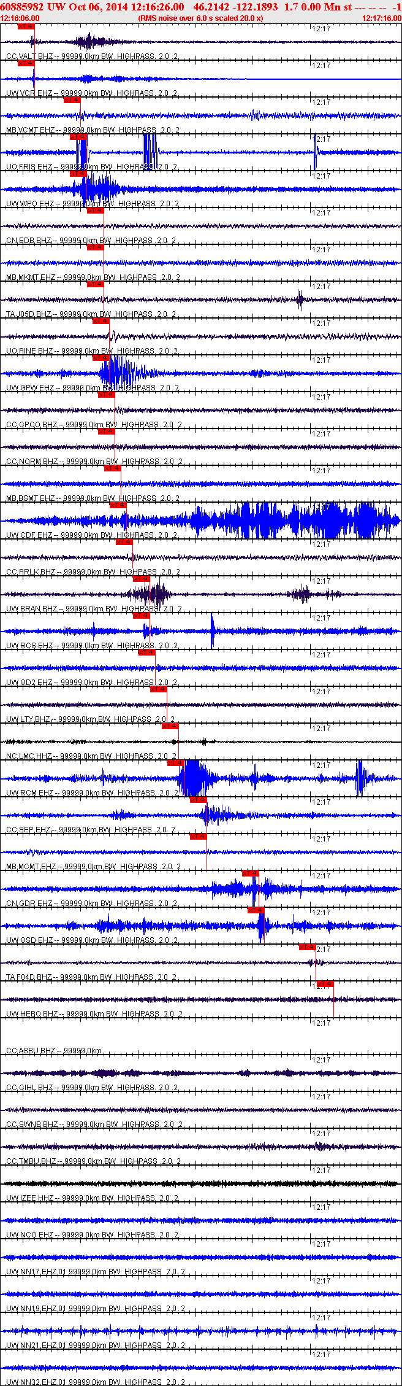Click the 12:17 tick label above CC.VALT trace

click(321, 29)
